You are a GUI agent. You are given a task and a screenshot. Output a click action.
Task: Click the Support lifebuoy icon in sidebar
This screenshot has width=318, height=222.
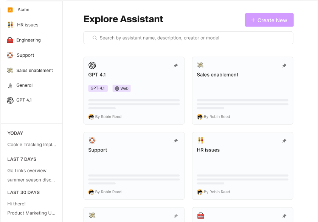(10, 55)
